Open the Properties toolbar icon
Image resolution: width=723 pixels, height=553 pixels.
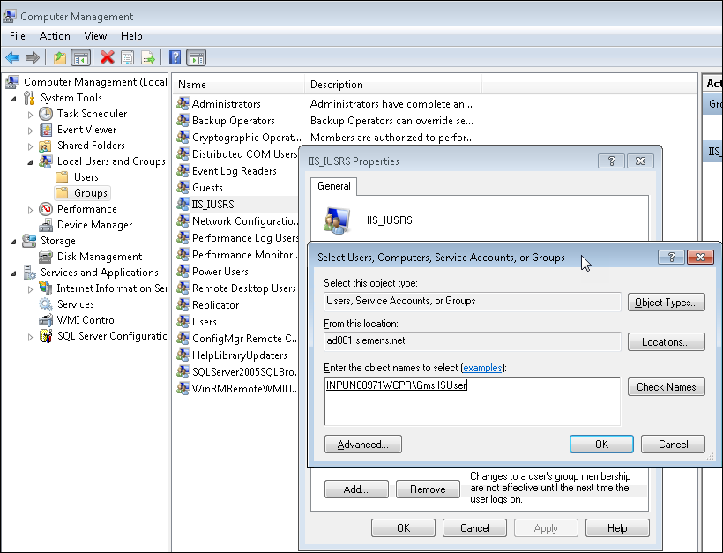tap(129, 57)
